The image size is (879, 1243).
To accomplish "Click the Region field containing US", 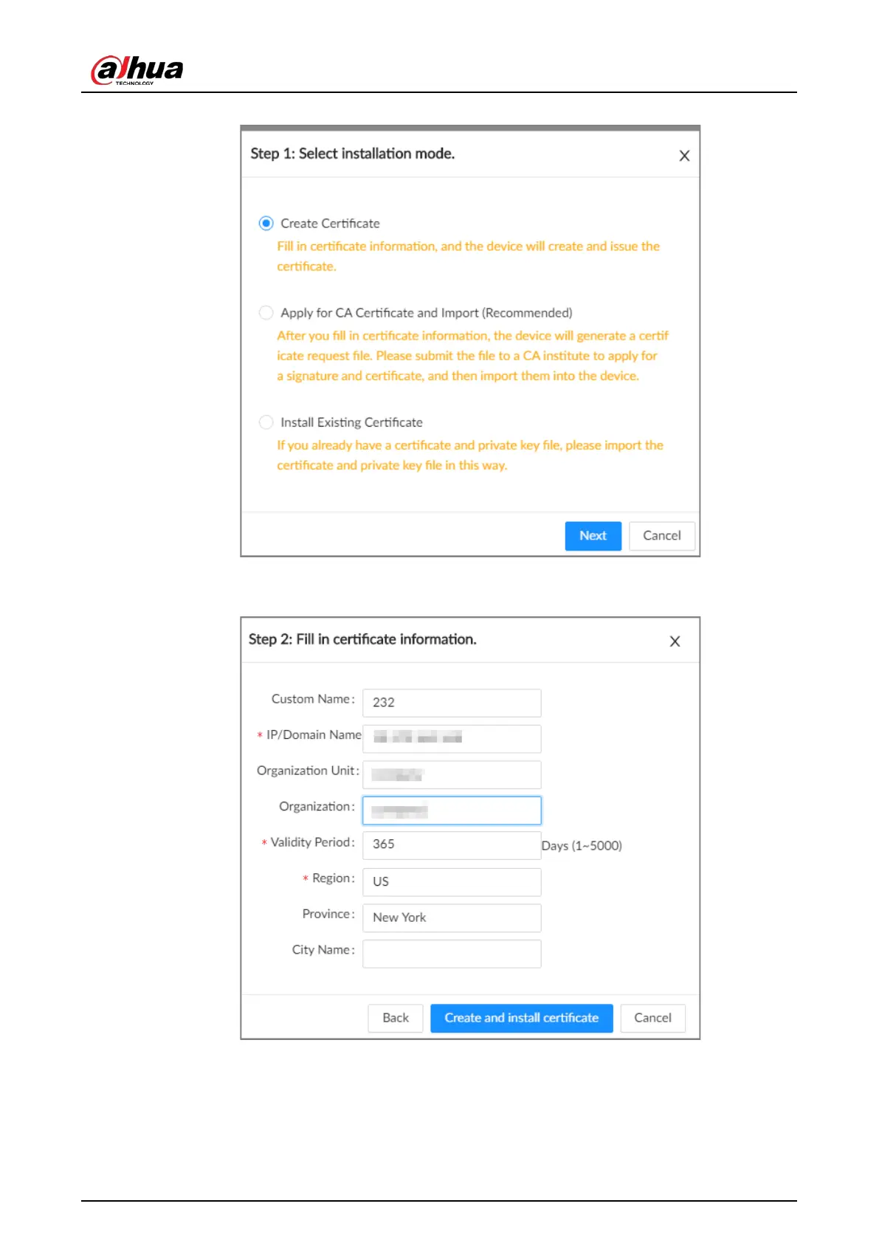I will click(x=452, y=882).
